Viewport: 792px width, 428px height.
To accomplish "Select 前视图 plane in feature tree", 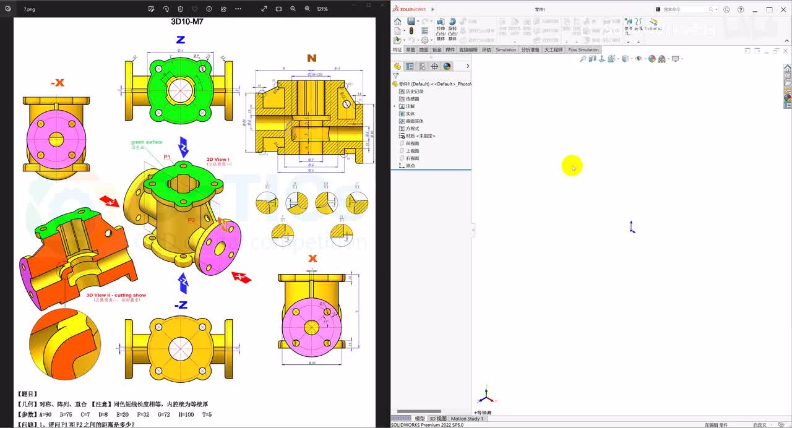I will click(x=409, y=143).
